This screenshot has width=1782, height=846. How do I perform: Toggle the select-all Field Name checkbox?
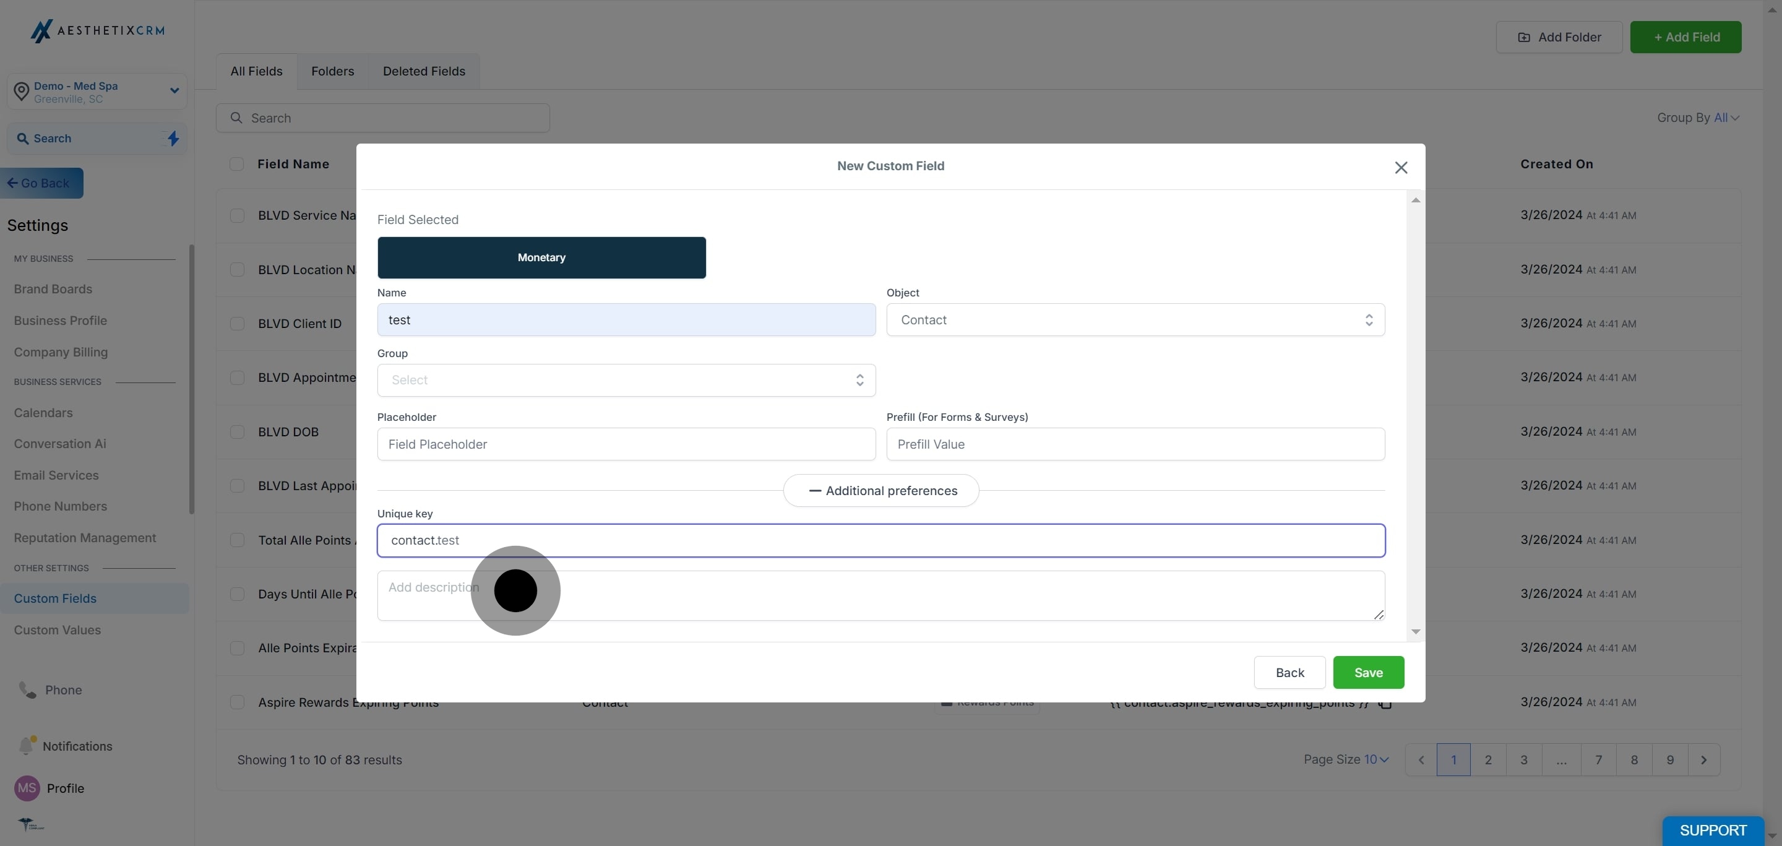(236, 164)
